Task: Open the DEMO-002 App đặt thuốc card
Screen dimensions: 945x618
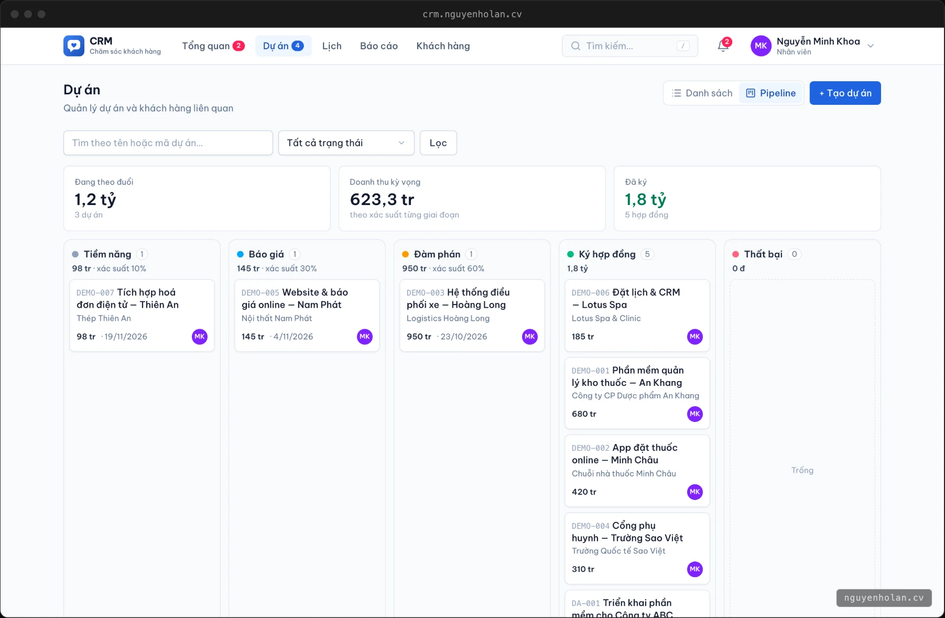Action: 637,471
